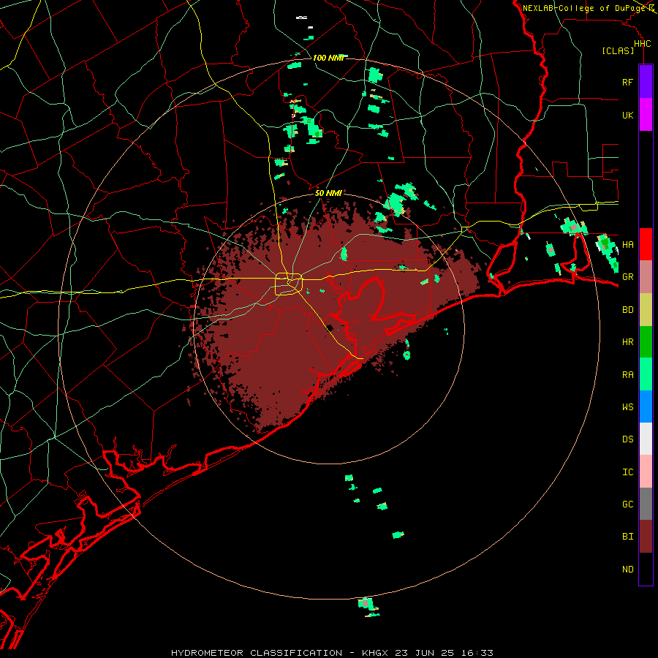The image size is (658, 658).
Task: Select the GR legend color block
Action: tap(646, 277)
